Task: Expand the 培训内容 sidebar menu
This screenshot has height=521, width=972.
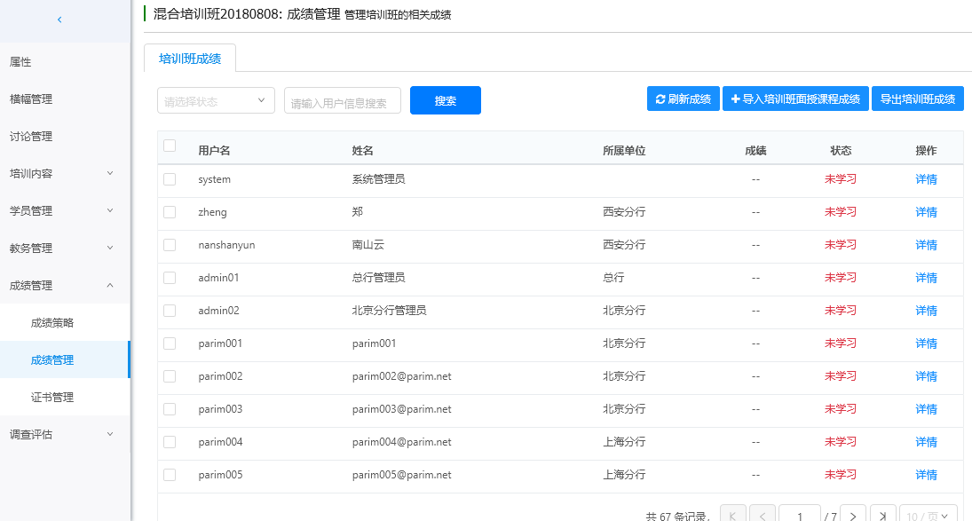Action: [x=64, y=174]
